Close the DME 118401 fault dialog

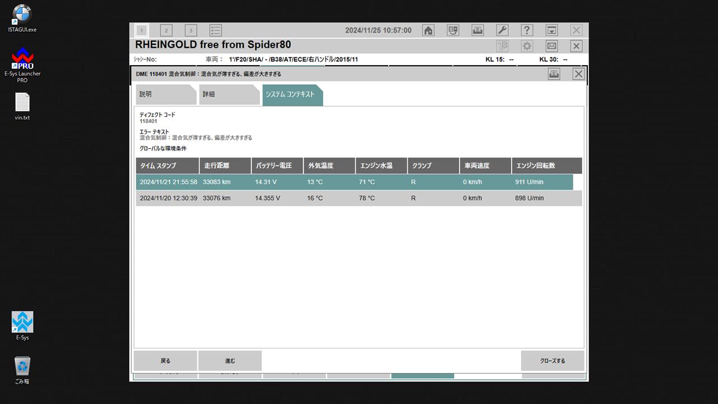579,74
